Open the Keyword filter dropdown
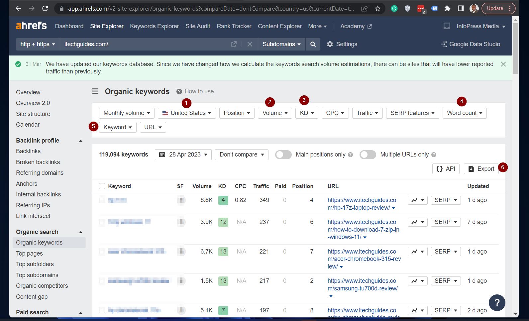 point(118,127)
